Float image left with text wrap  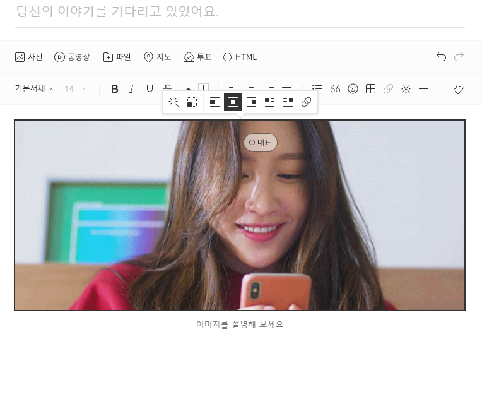(269, 102)
